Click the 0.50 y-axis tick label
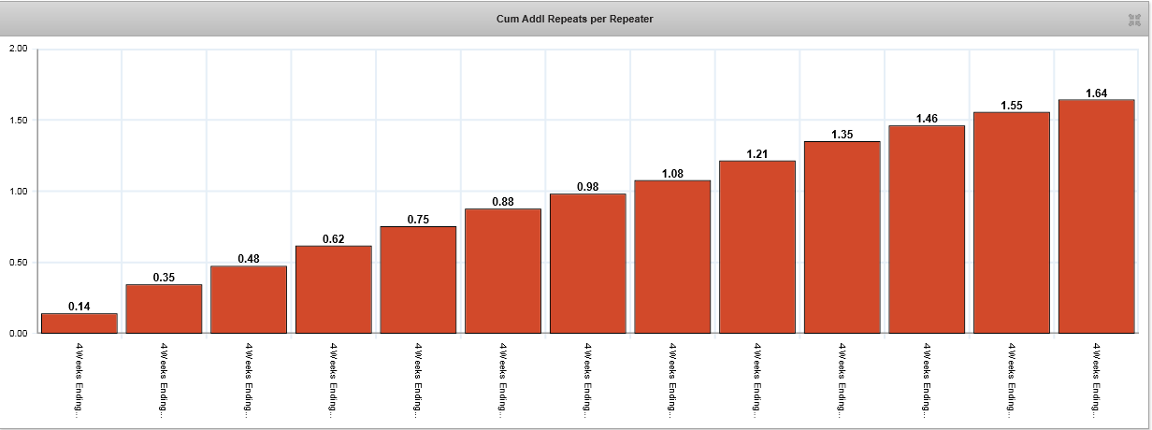The height and width of the screenshot is (430, 1152). [x=18, y=263]
